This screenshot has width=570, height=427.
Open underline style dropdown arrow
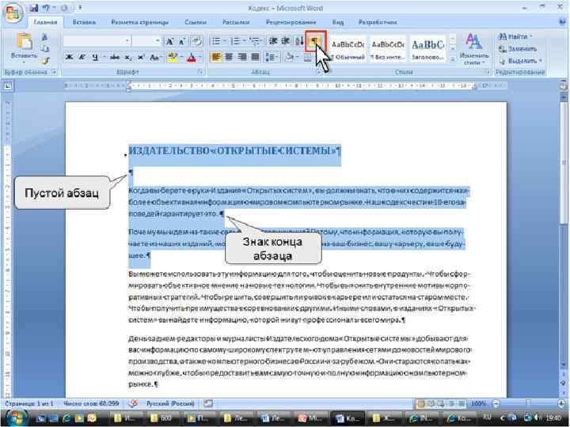tap(104, 58)
